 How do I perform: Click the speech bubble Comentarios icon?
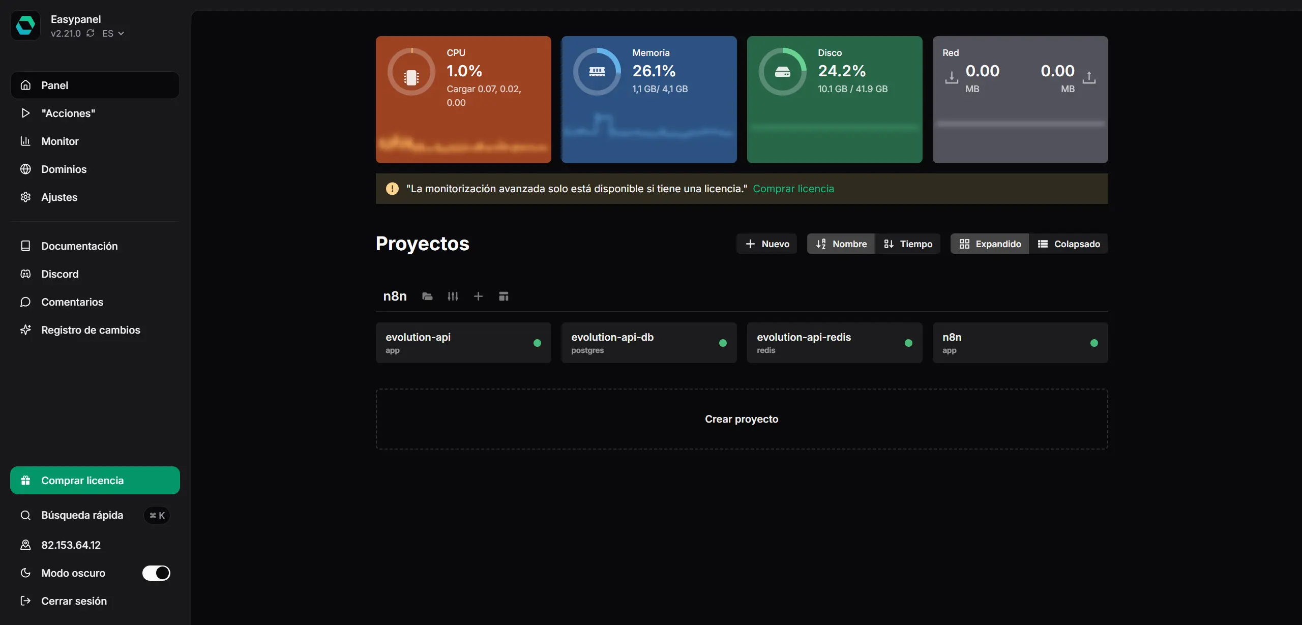(x=25, y=302)
